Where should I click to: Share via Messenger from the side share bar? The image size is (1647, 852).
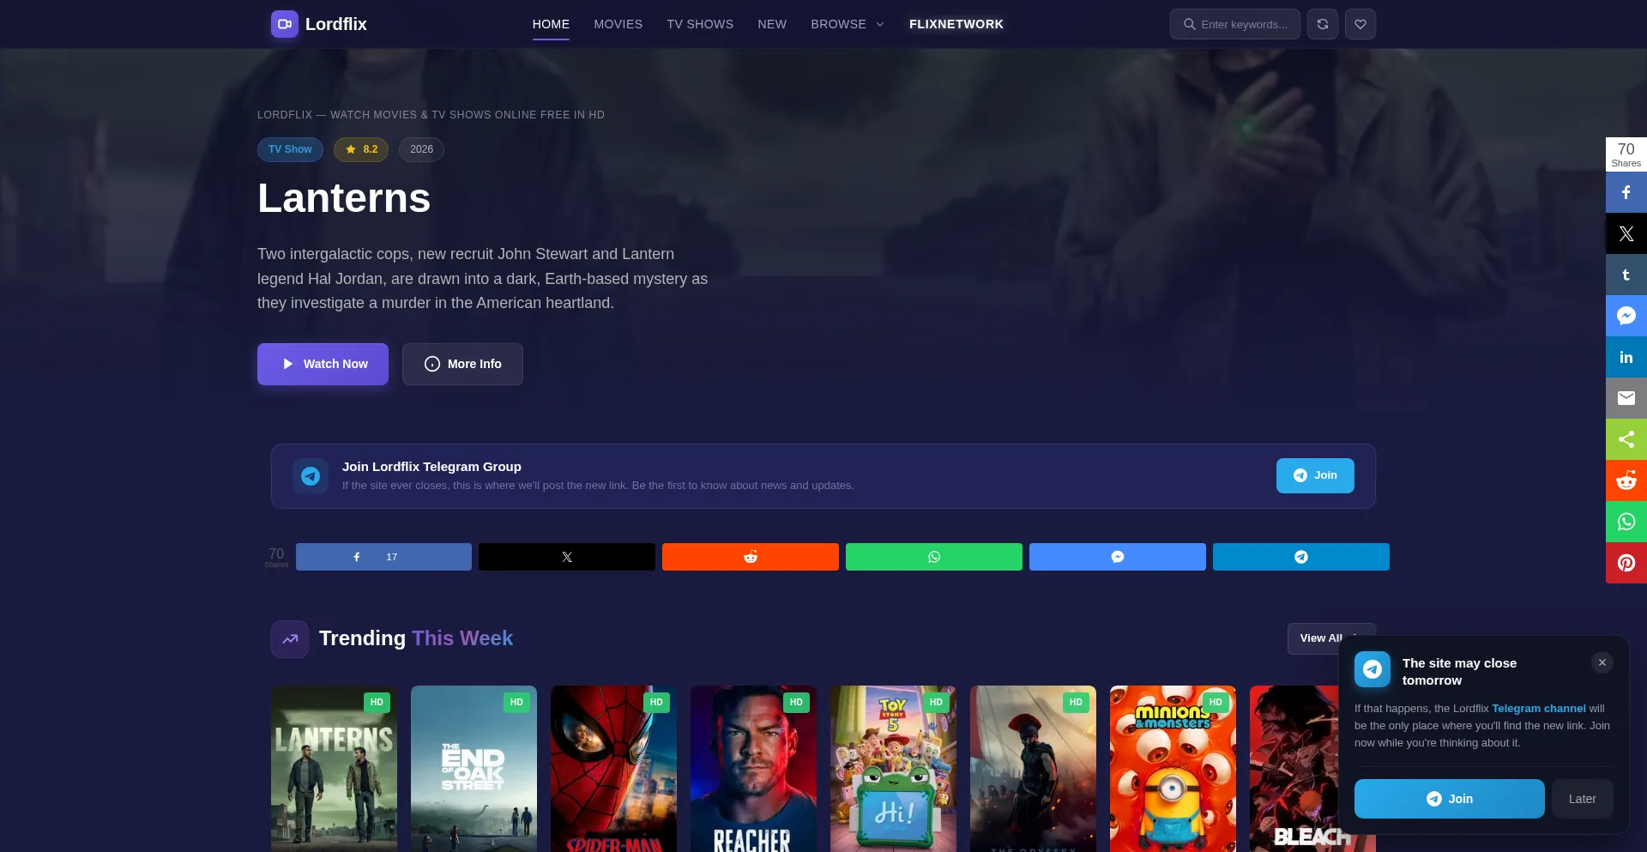point(1626,316)
